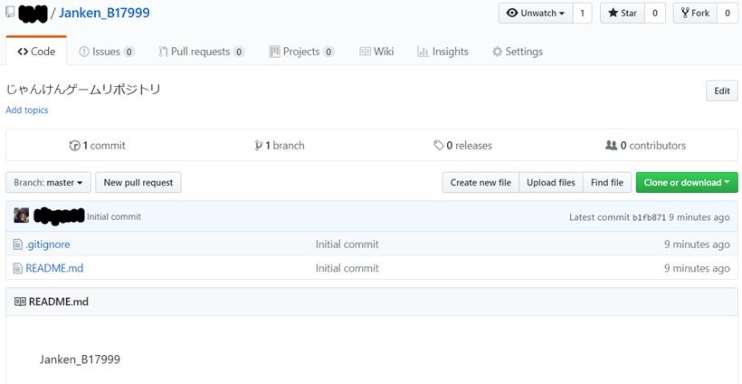Click the .gitignore file icon
The height and width of the screenshot is (384, 742).
(x=18, y=245)
